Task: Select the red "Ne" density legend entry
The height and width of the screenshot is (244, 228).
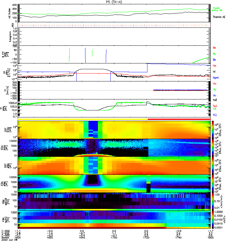Action: tap(215, 66)
